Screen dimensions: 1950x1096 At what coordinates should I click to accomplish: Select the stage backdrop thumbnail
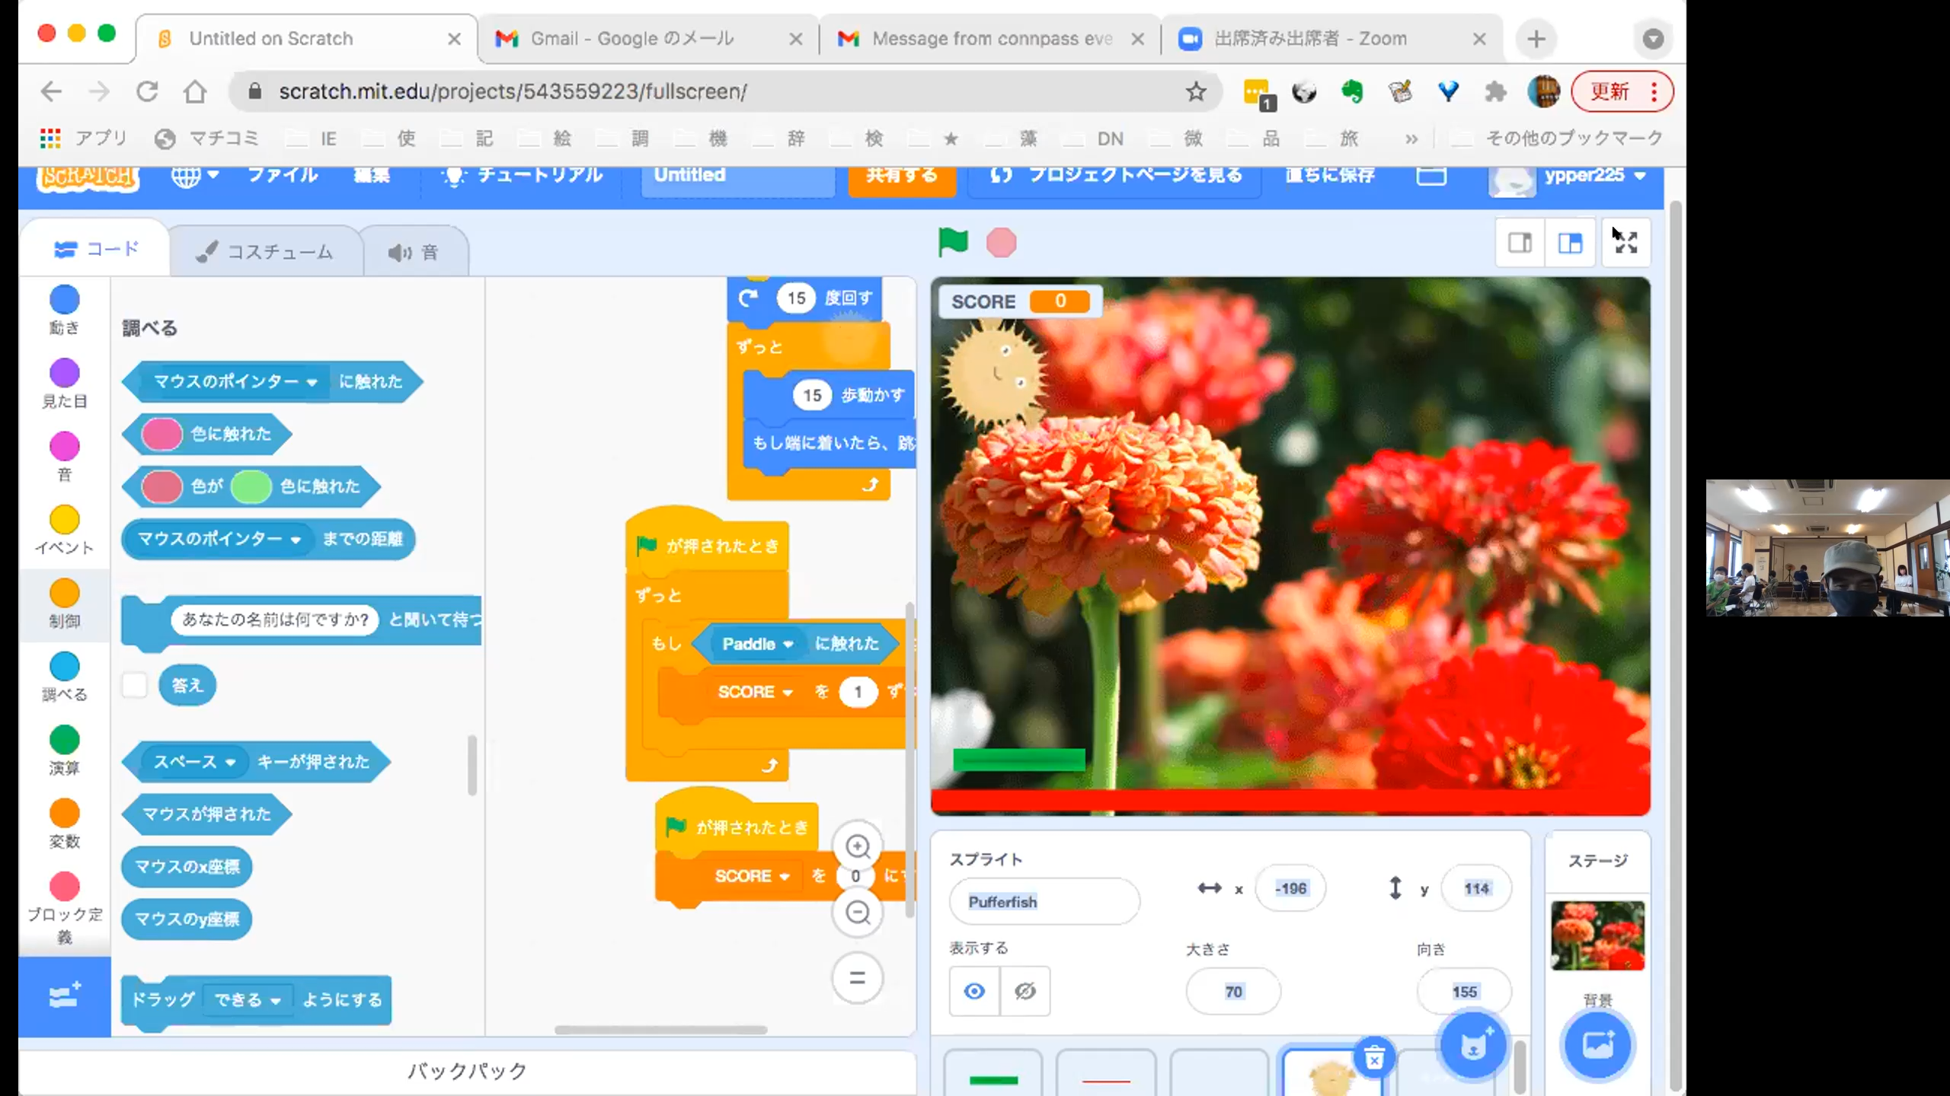tap(1597, 935)
